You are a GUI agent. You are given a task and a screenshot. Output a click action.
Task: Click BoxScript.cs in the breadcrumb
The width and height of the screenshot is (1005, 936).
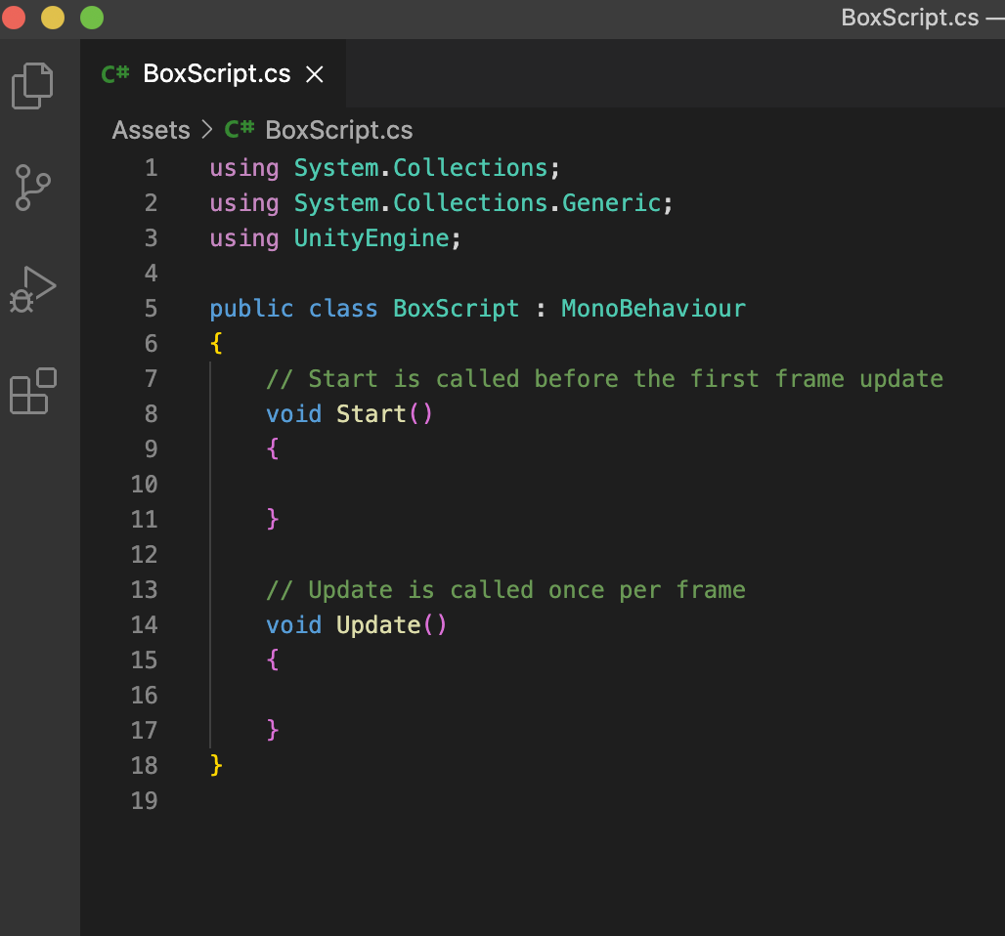coord(339,130)
